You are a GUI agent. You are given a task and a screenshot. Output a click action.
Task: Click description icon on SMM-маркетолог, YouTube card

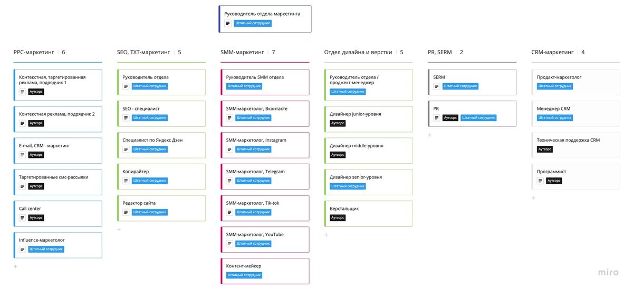click(229, 244)
